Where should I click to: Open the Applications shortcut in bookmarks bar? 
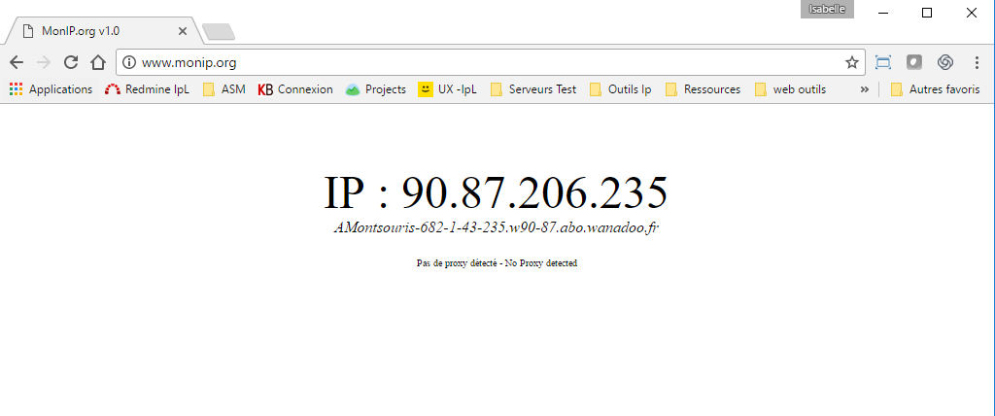[51, 89]
